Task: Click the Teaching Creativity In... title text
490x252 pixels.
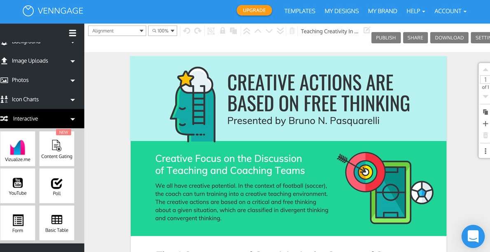Action: [329, 31]
